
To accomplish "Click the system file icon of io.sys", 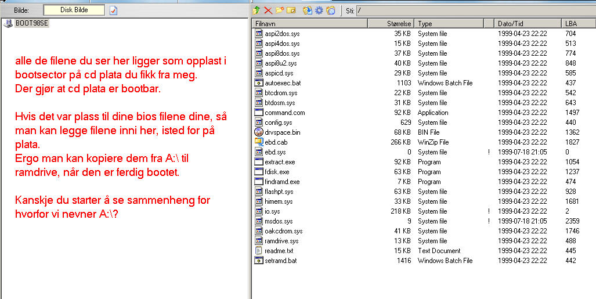I will click(x=259, y=211).
